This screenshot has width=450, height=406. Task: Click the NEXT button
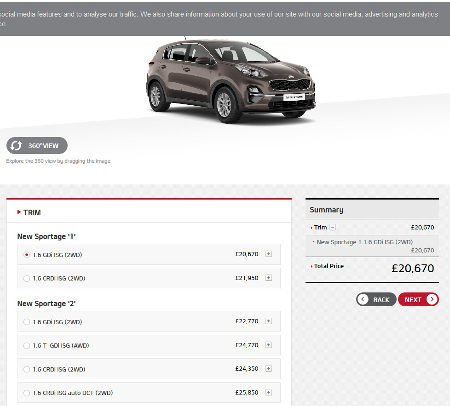point(418,300)
